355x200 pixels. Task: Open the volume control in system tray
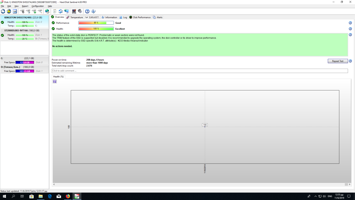[324, 196]
